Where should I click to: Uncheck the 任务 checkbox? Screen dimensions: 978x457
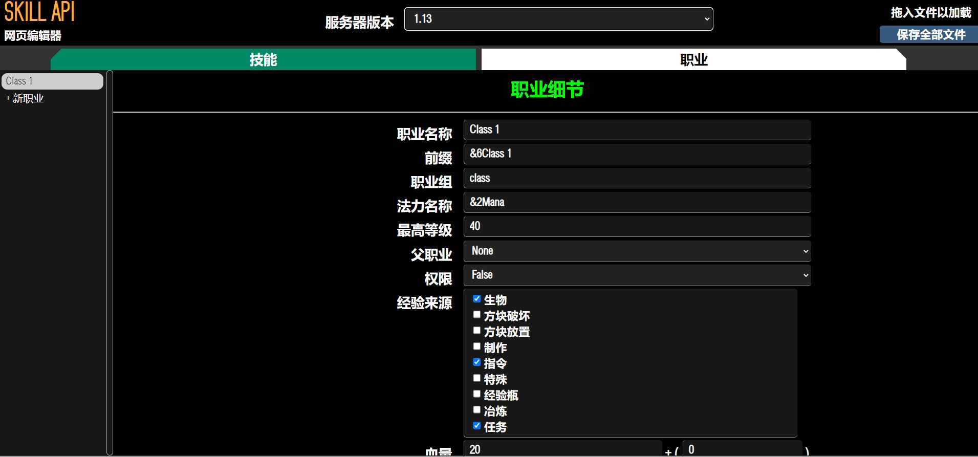[477, 426]
